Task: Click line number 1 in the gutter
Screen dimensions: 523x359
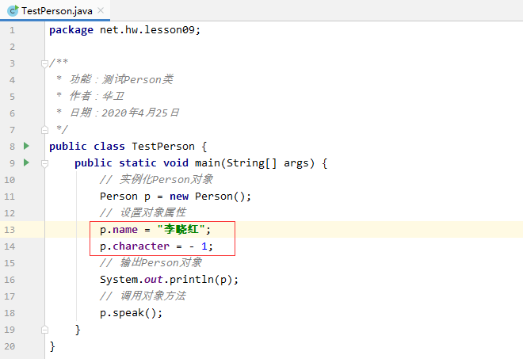Action: (13, 30)
